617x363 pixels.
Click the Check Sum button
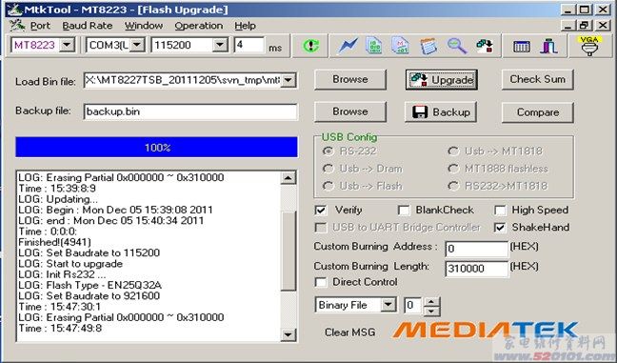pos(538,79)
